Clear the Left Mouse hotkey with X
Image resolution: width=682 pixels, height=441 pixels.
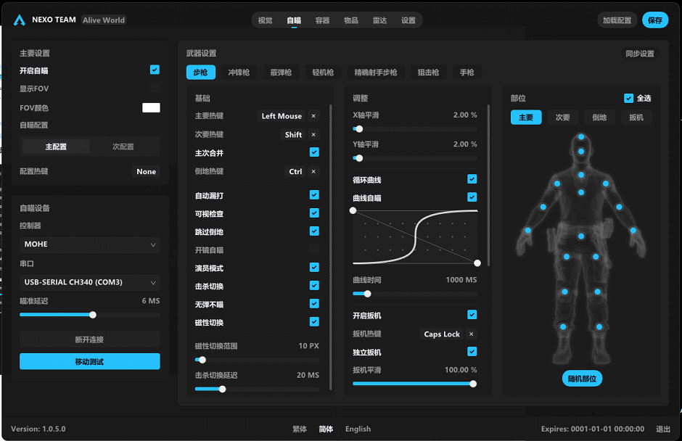tap(313, 116)
